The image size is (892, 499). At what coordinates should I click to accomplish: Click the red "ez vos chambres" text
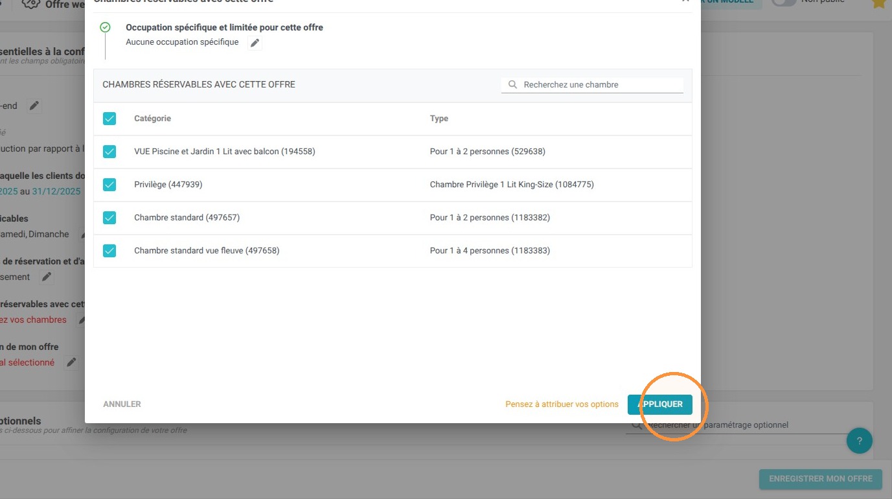[x=33, y=319]
